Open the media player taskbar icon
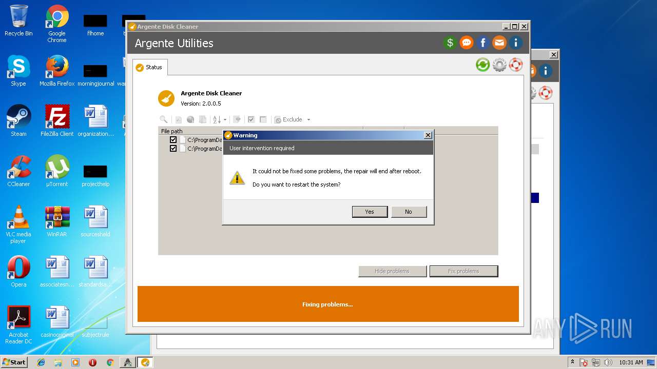The width and height of the screenshot is (657, 369). [75, 362]
